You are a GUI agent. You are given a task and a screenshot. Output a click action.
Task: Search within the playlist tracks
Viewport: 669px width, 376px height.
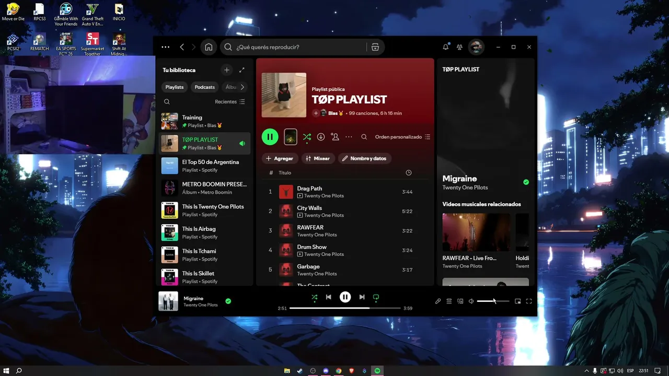tap(364, 137)
